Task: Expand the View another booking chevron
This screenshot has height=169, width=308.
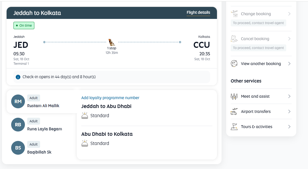Action: coord(289,64)
